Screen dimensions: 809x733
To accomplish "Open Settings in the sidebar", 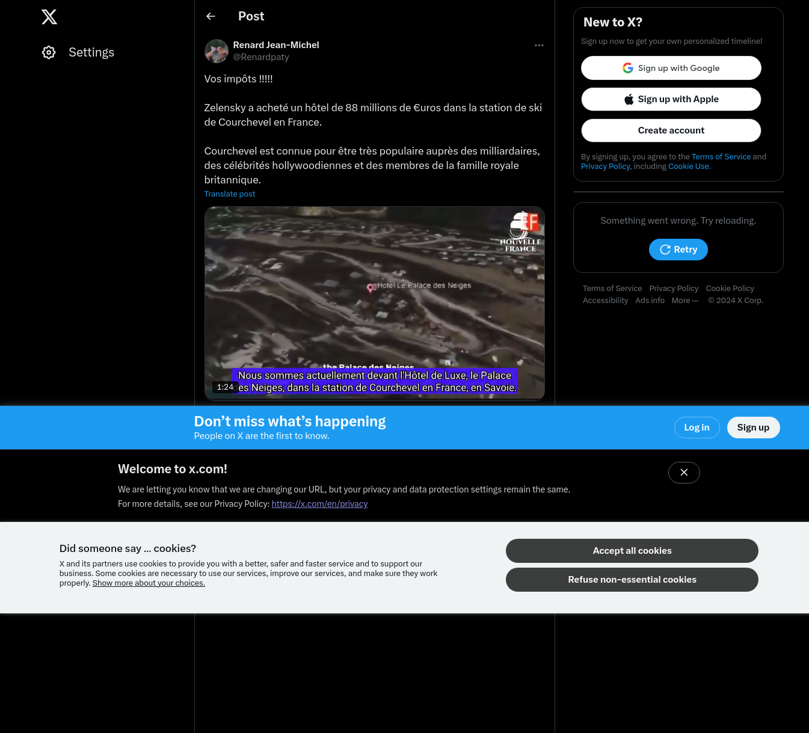I will pyautogui.click(x=78, y=52).
